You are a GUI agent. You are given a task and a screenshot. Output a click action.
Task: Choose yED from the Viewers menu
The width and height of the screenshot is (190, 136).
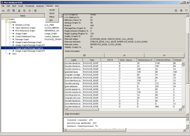[x=52, y=20]
